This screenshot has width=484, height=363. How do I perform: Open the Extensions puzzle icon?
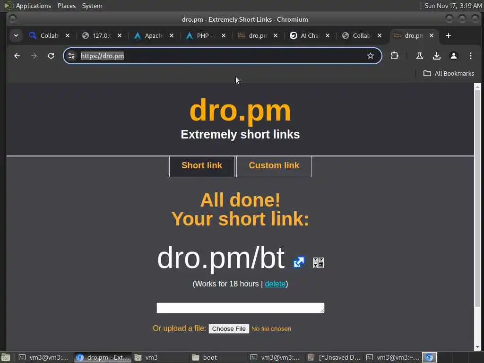point(394,56)
